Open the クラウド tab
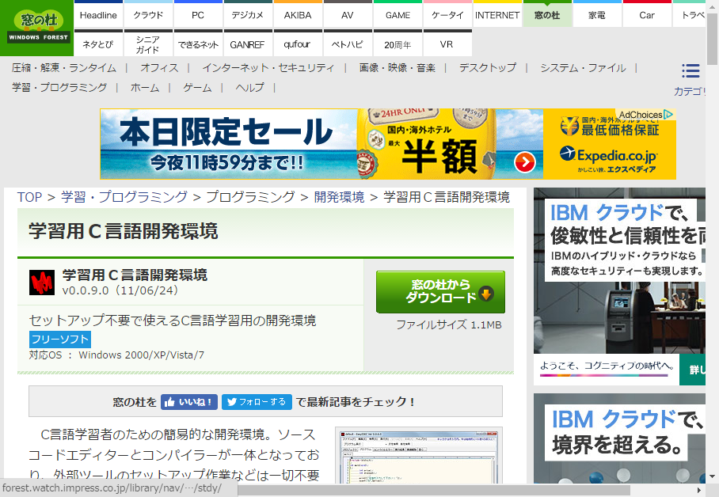Screen dimensions: 719x497 (x=148, y=15)
